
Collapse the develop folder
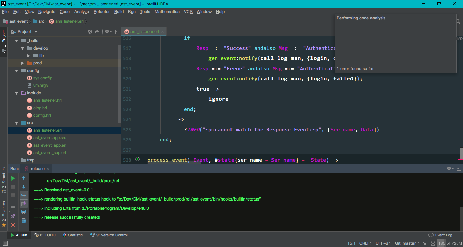pyautogui.click(x=22, y=48)
